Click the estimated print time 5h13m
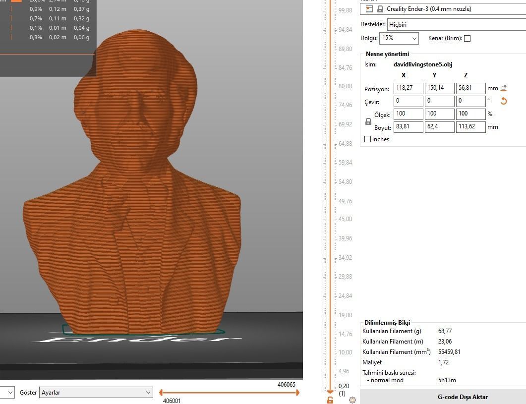This screenshot has width=526, height=404. pyautogui.click(x=447, y=380)
